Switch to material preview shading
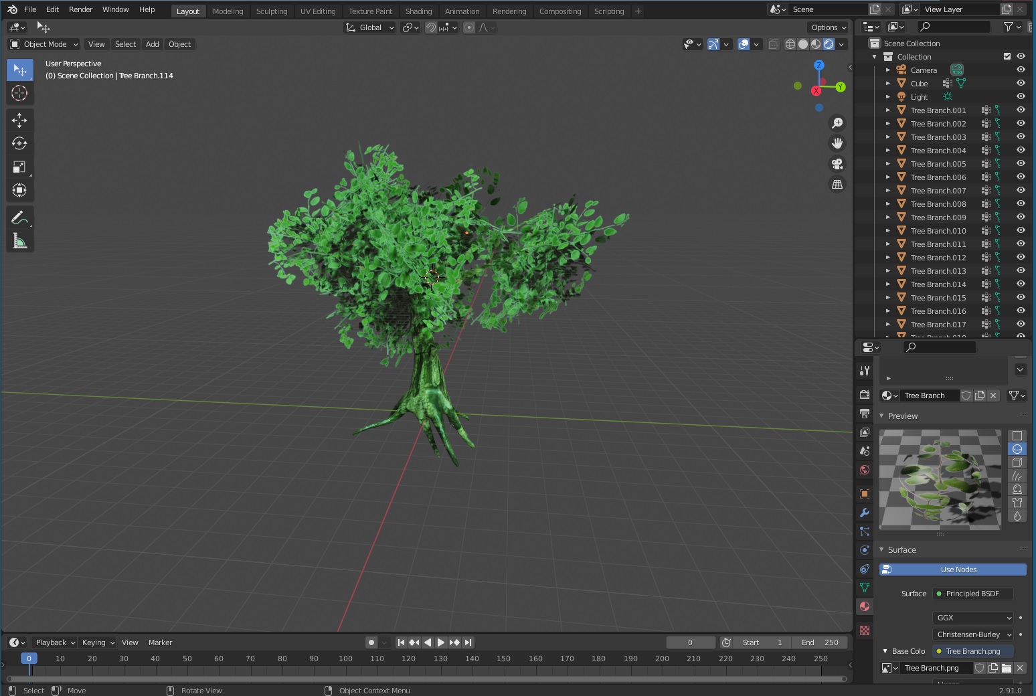Viewport: 1036px width, 696px height. click(x=816, y=44)
